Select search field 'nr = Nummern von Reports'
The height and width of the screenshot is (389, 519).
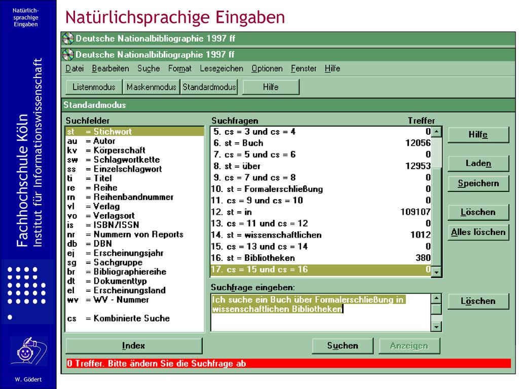(x=135, y=234)
